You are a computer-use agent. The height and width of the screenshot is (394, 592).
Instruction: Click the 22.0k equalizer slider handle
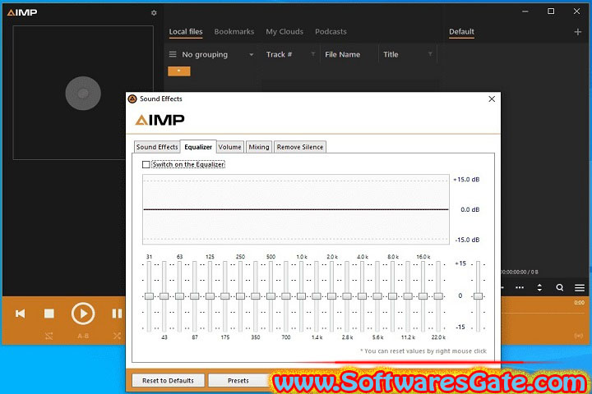[438, 296]
